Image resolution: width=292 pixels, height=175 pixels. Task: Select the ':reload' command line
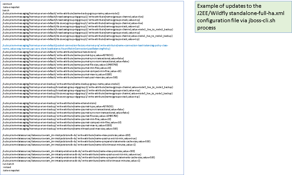tap(7, 167)
